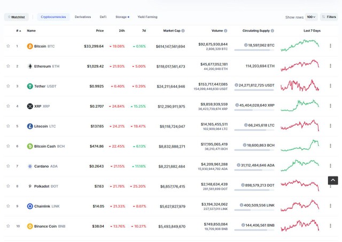Star Bitcoin Cash to add to watchlist
The width and height of the screenshot is (342, 242).
pyautogui.click(x=8, y=146)
